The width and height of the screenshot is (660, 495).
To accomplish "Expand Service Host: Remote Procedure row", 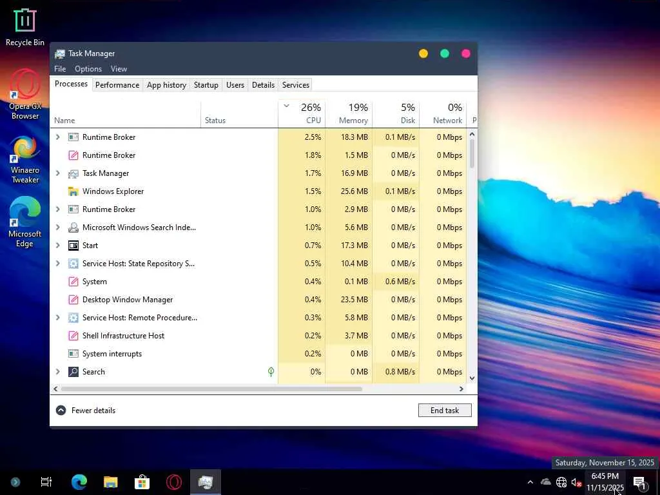I will pyautogui.click(x=58, y=318).
